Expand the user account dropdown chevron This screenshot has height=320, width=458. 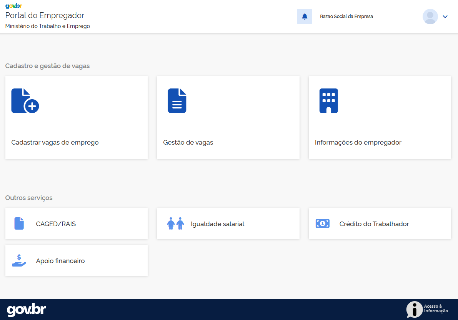tap(445, 17)
